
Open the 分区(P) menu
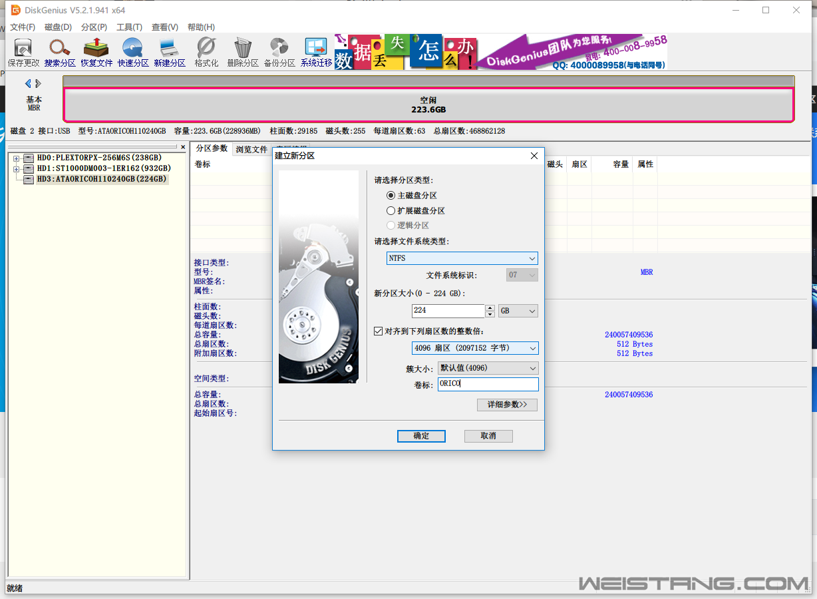pos(94,27)
